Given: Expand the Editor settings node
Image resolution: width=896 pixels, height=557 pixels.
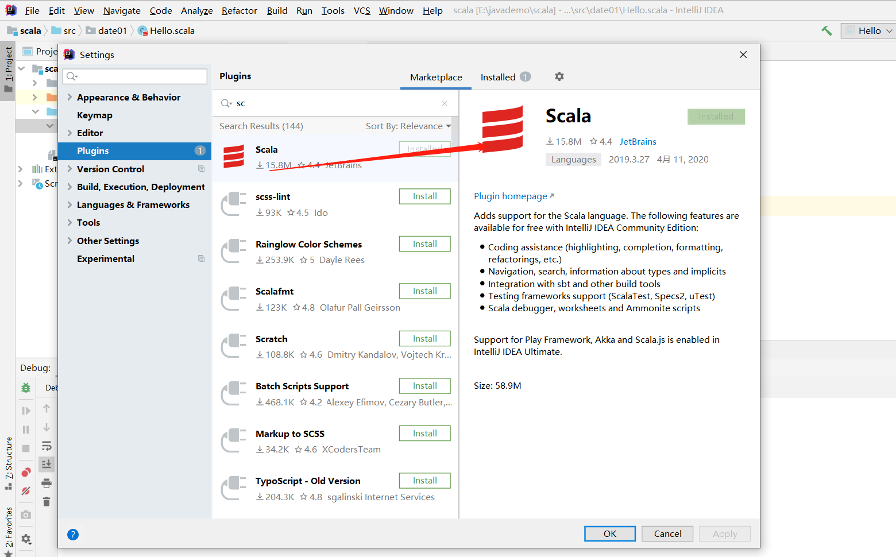Looking at the screenshot, I should coord(69,133).
